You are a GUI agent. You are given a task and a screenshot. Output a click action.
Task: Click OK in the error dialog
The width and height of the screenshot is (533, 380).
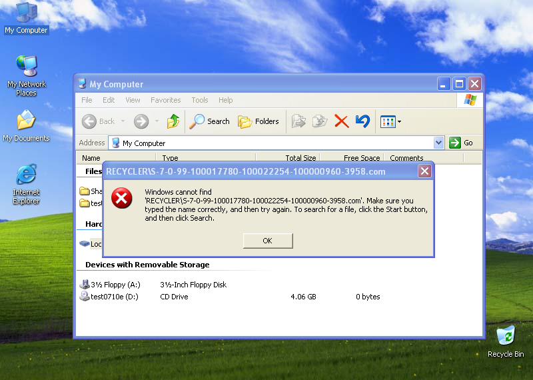click(268, 241)
